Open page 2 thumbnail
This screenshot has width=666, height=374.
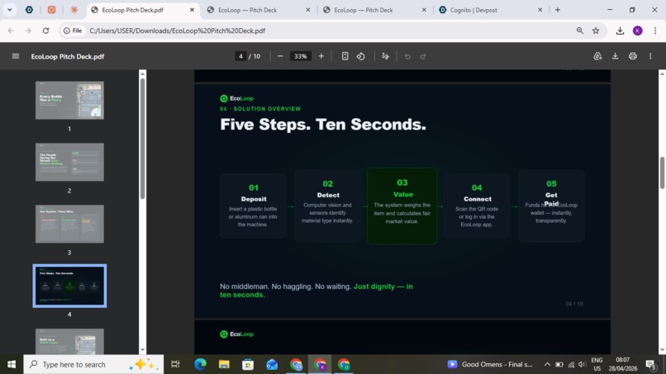coord(69,162)
